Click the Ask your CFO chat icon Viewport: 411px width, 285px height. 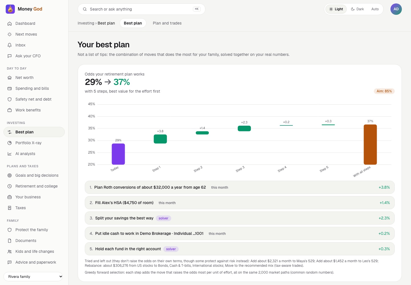click(10, 56)
